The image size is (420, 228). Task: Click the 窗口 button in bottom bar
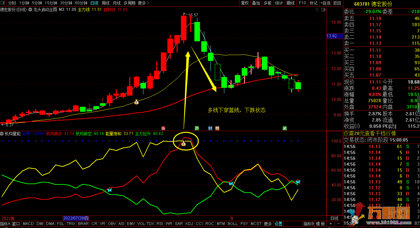pyautogui.click(x=16, y=224)
